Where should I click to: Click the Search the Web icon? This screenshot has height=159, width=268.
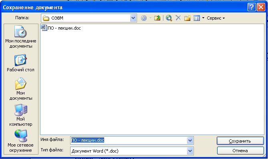tap(169, 18)
